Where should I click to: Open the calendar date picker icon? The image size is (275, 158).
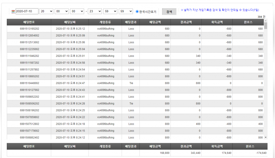pos(13,12)
